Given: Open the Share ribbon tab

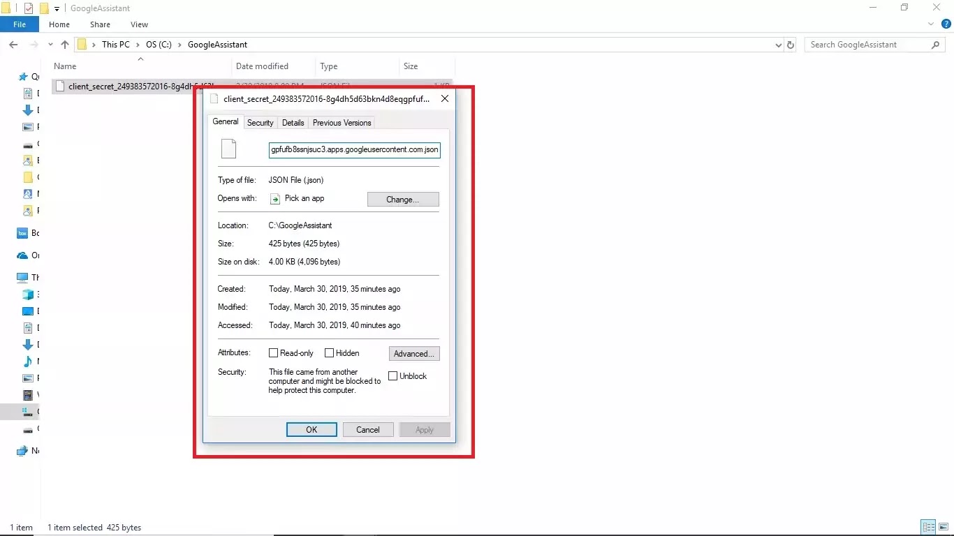Looking at the screenshot, I should tap(100, 24).
